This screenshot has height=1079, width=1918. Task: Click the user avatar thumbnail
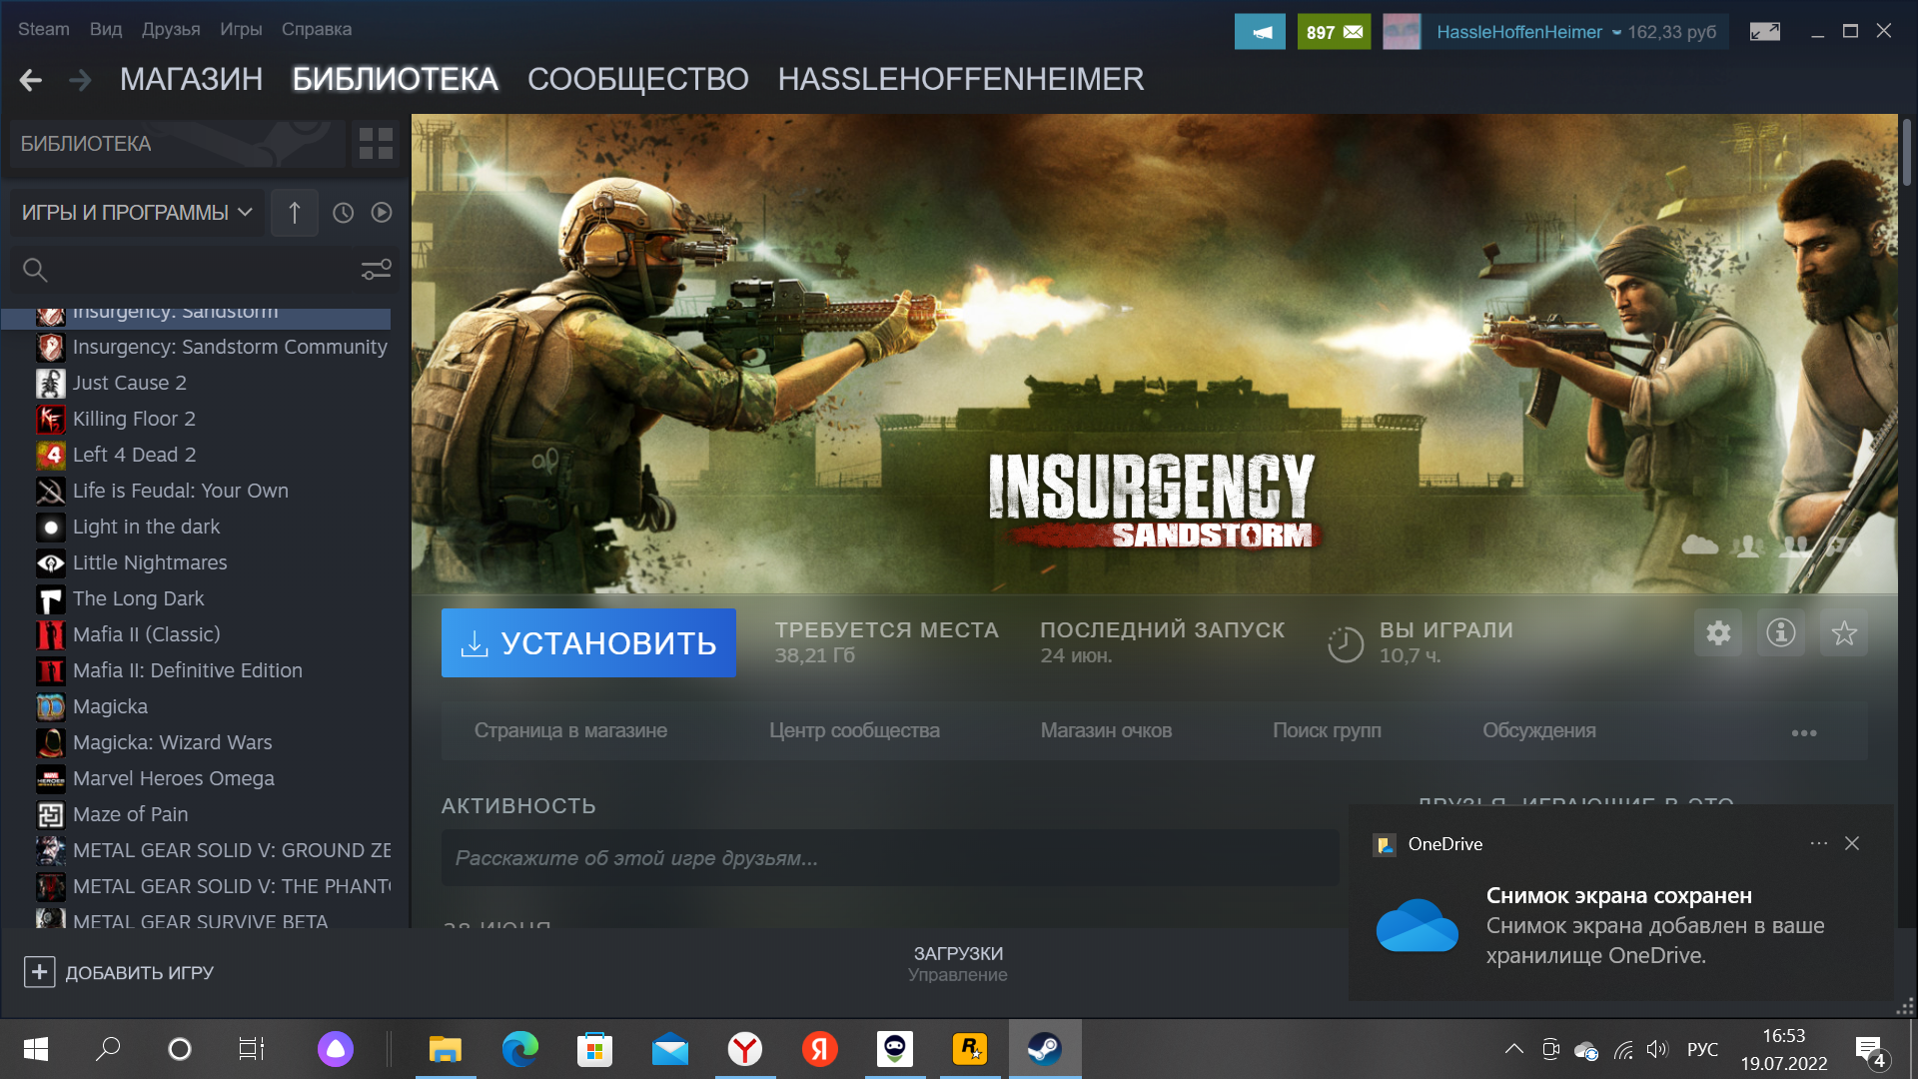click(1402, 32)
